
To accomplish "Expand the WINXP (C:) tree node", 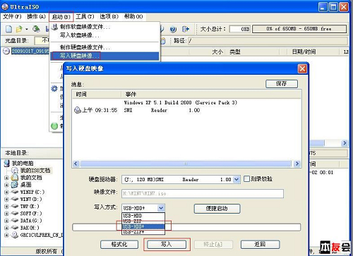I will [6, 192].
